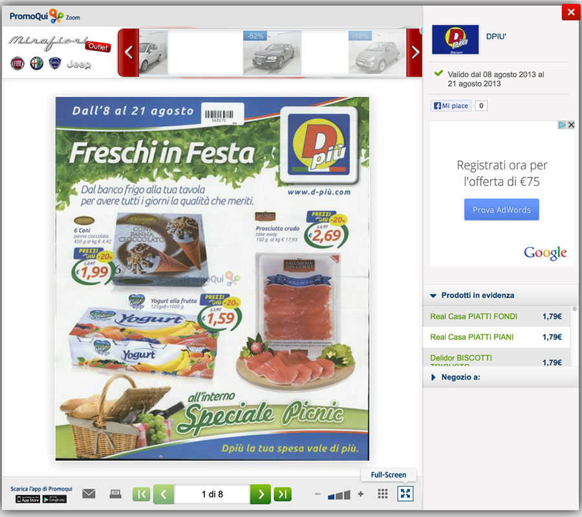Click www.d-più.com on the flyer
582x517 pixels.
pyautogui.click(x=319, y=192)
